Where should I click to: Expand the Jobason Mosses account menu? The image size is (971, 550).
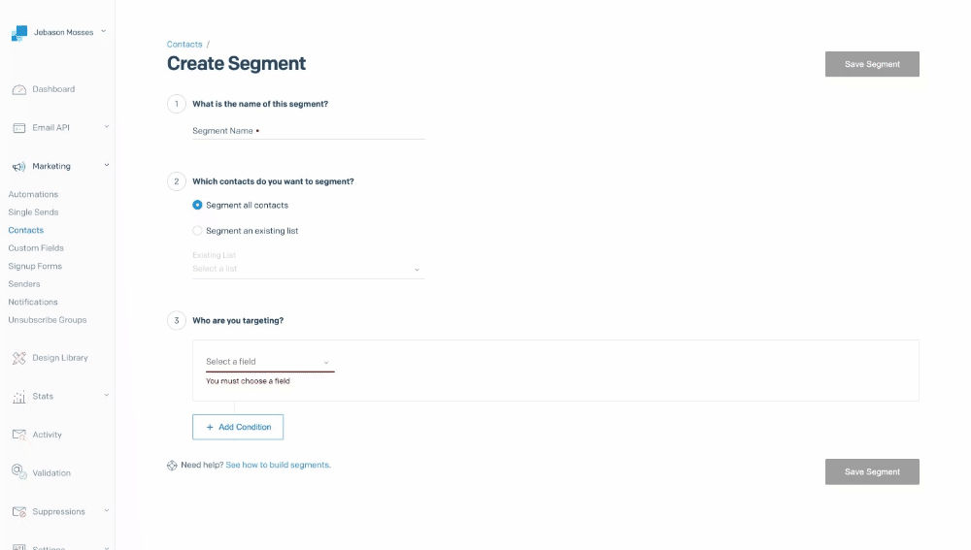point(103,32)
